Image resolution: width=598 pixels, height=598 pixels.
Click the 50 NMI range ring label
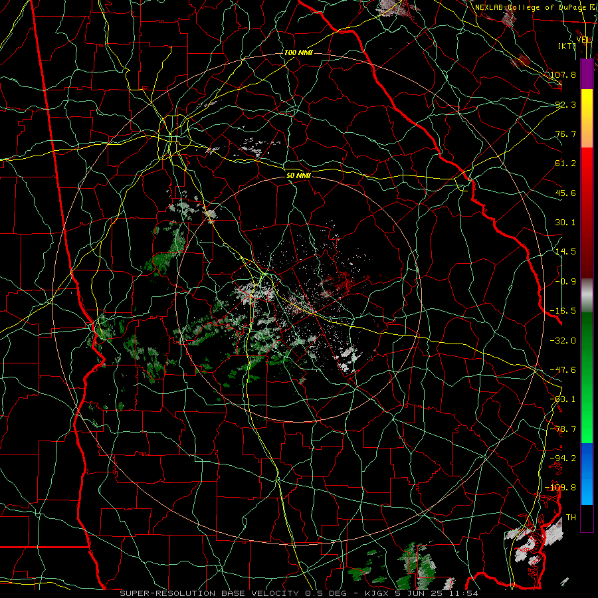(x=298, y=175)
